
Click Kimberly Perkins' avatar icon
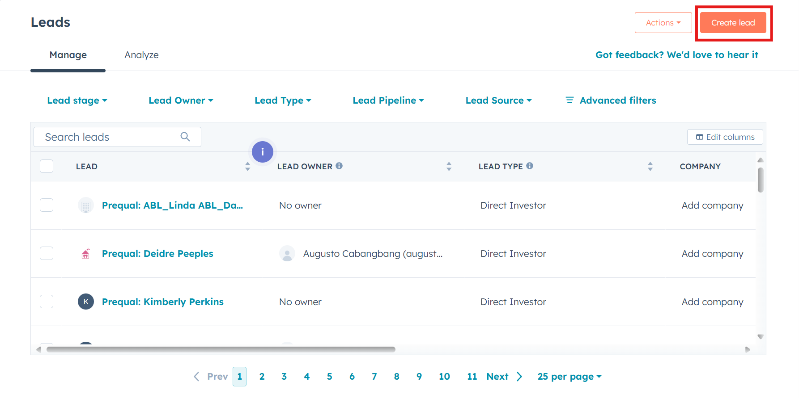click(86, 302)
